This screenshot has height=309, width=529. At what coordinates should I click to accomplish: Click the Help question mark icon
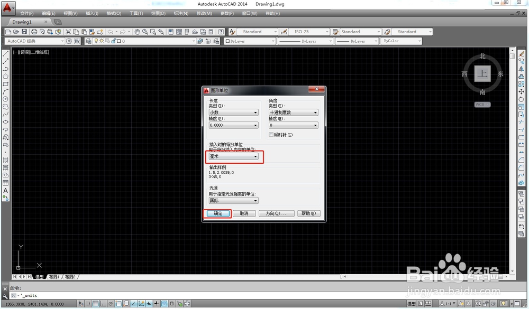(221, 32)
